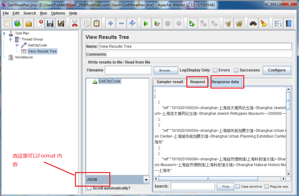This screenshot has width=299, height=196.
Task: Open the JSON renderer dropdown
Action: (x=146, y=180)
